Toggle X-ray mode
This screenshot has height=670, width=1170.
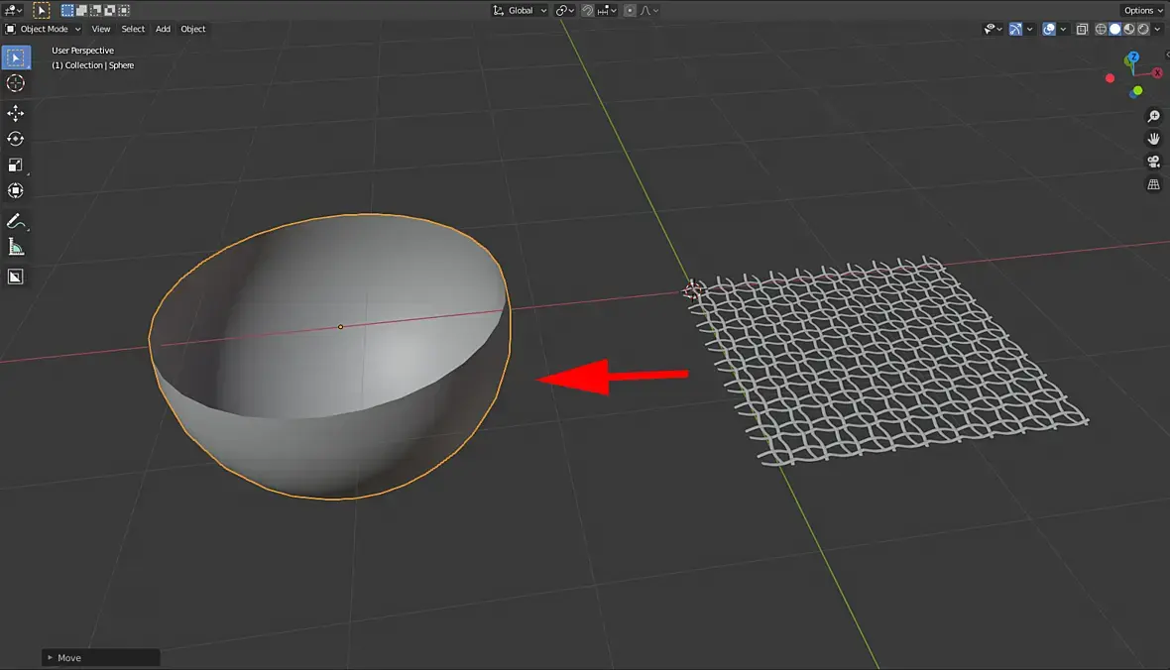click(x=1082, y=29)
